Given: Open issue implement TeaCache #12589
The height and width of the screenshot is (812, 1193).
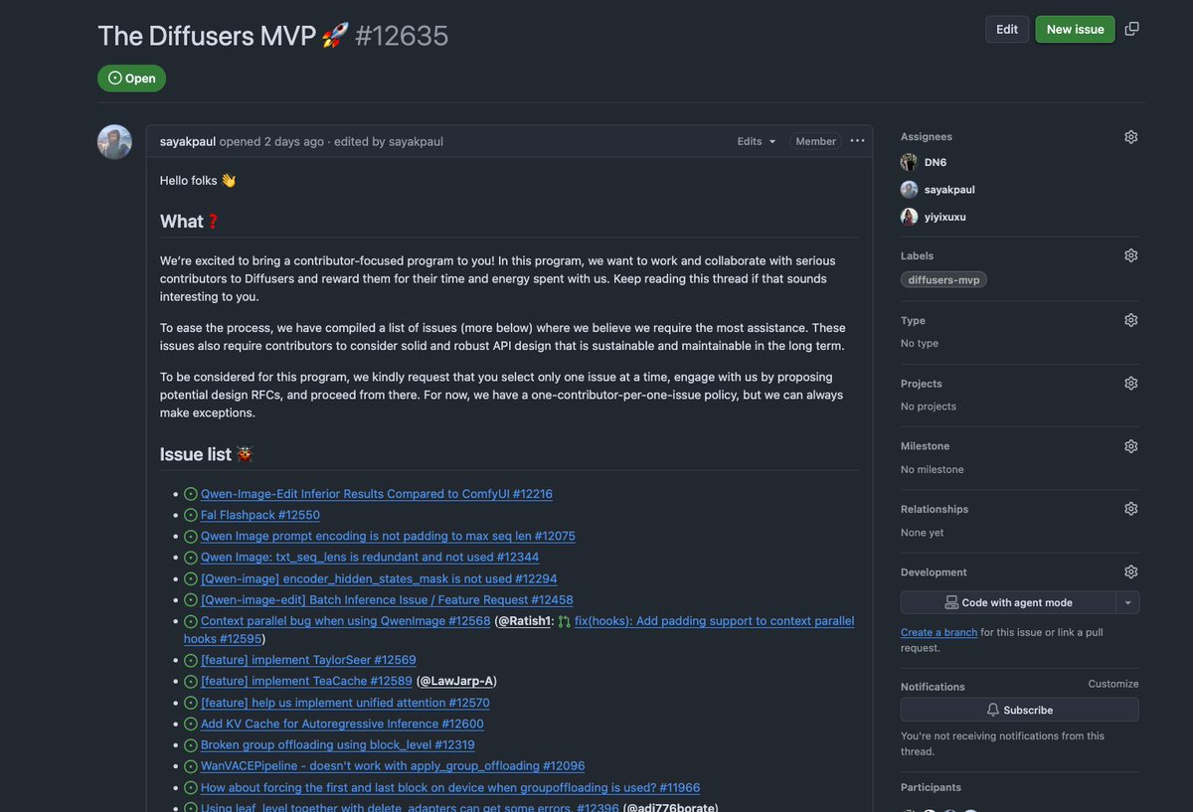Looking at the screenshot, I should (x=306, y=681).
